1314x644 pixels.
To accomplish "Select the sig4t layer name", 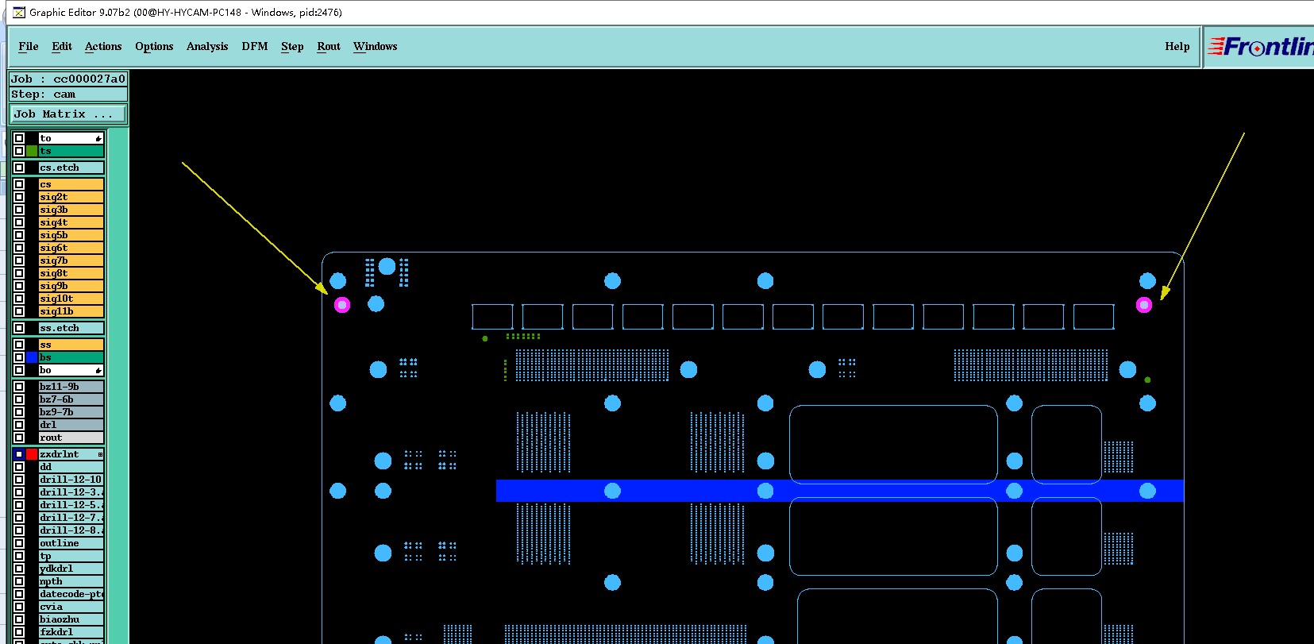I will [x=71, y=222].
